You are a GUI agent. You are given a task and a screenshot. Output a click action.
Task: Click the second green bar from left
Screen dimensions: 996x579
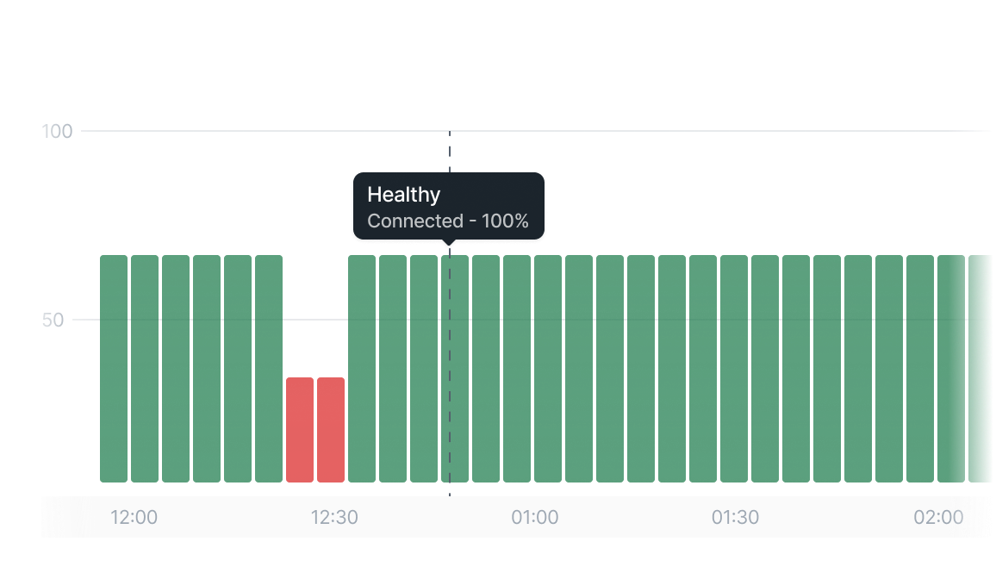click(x=145, y=369)
